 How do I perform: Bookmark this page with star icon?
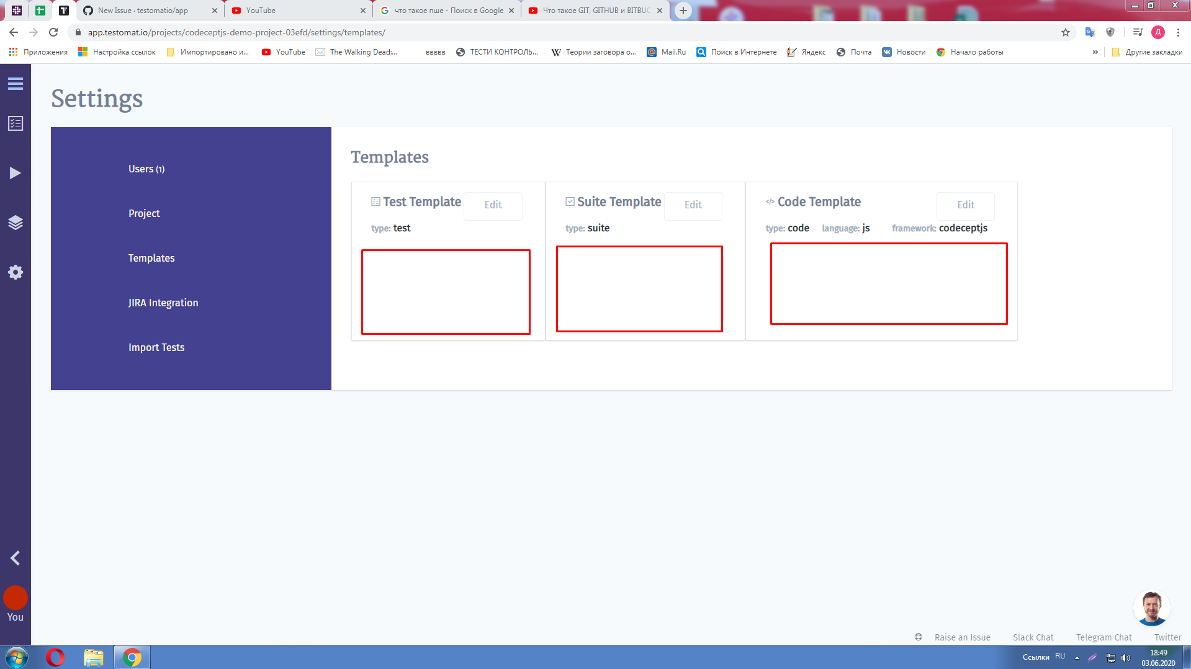tap(1066, 32)
